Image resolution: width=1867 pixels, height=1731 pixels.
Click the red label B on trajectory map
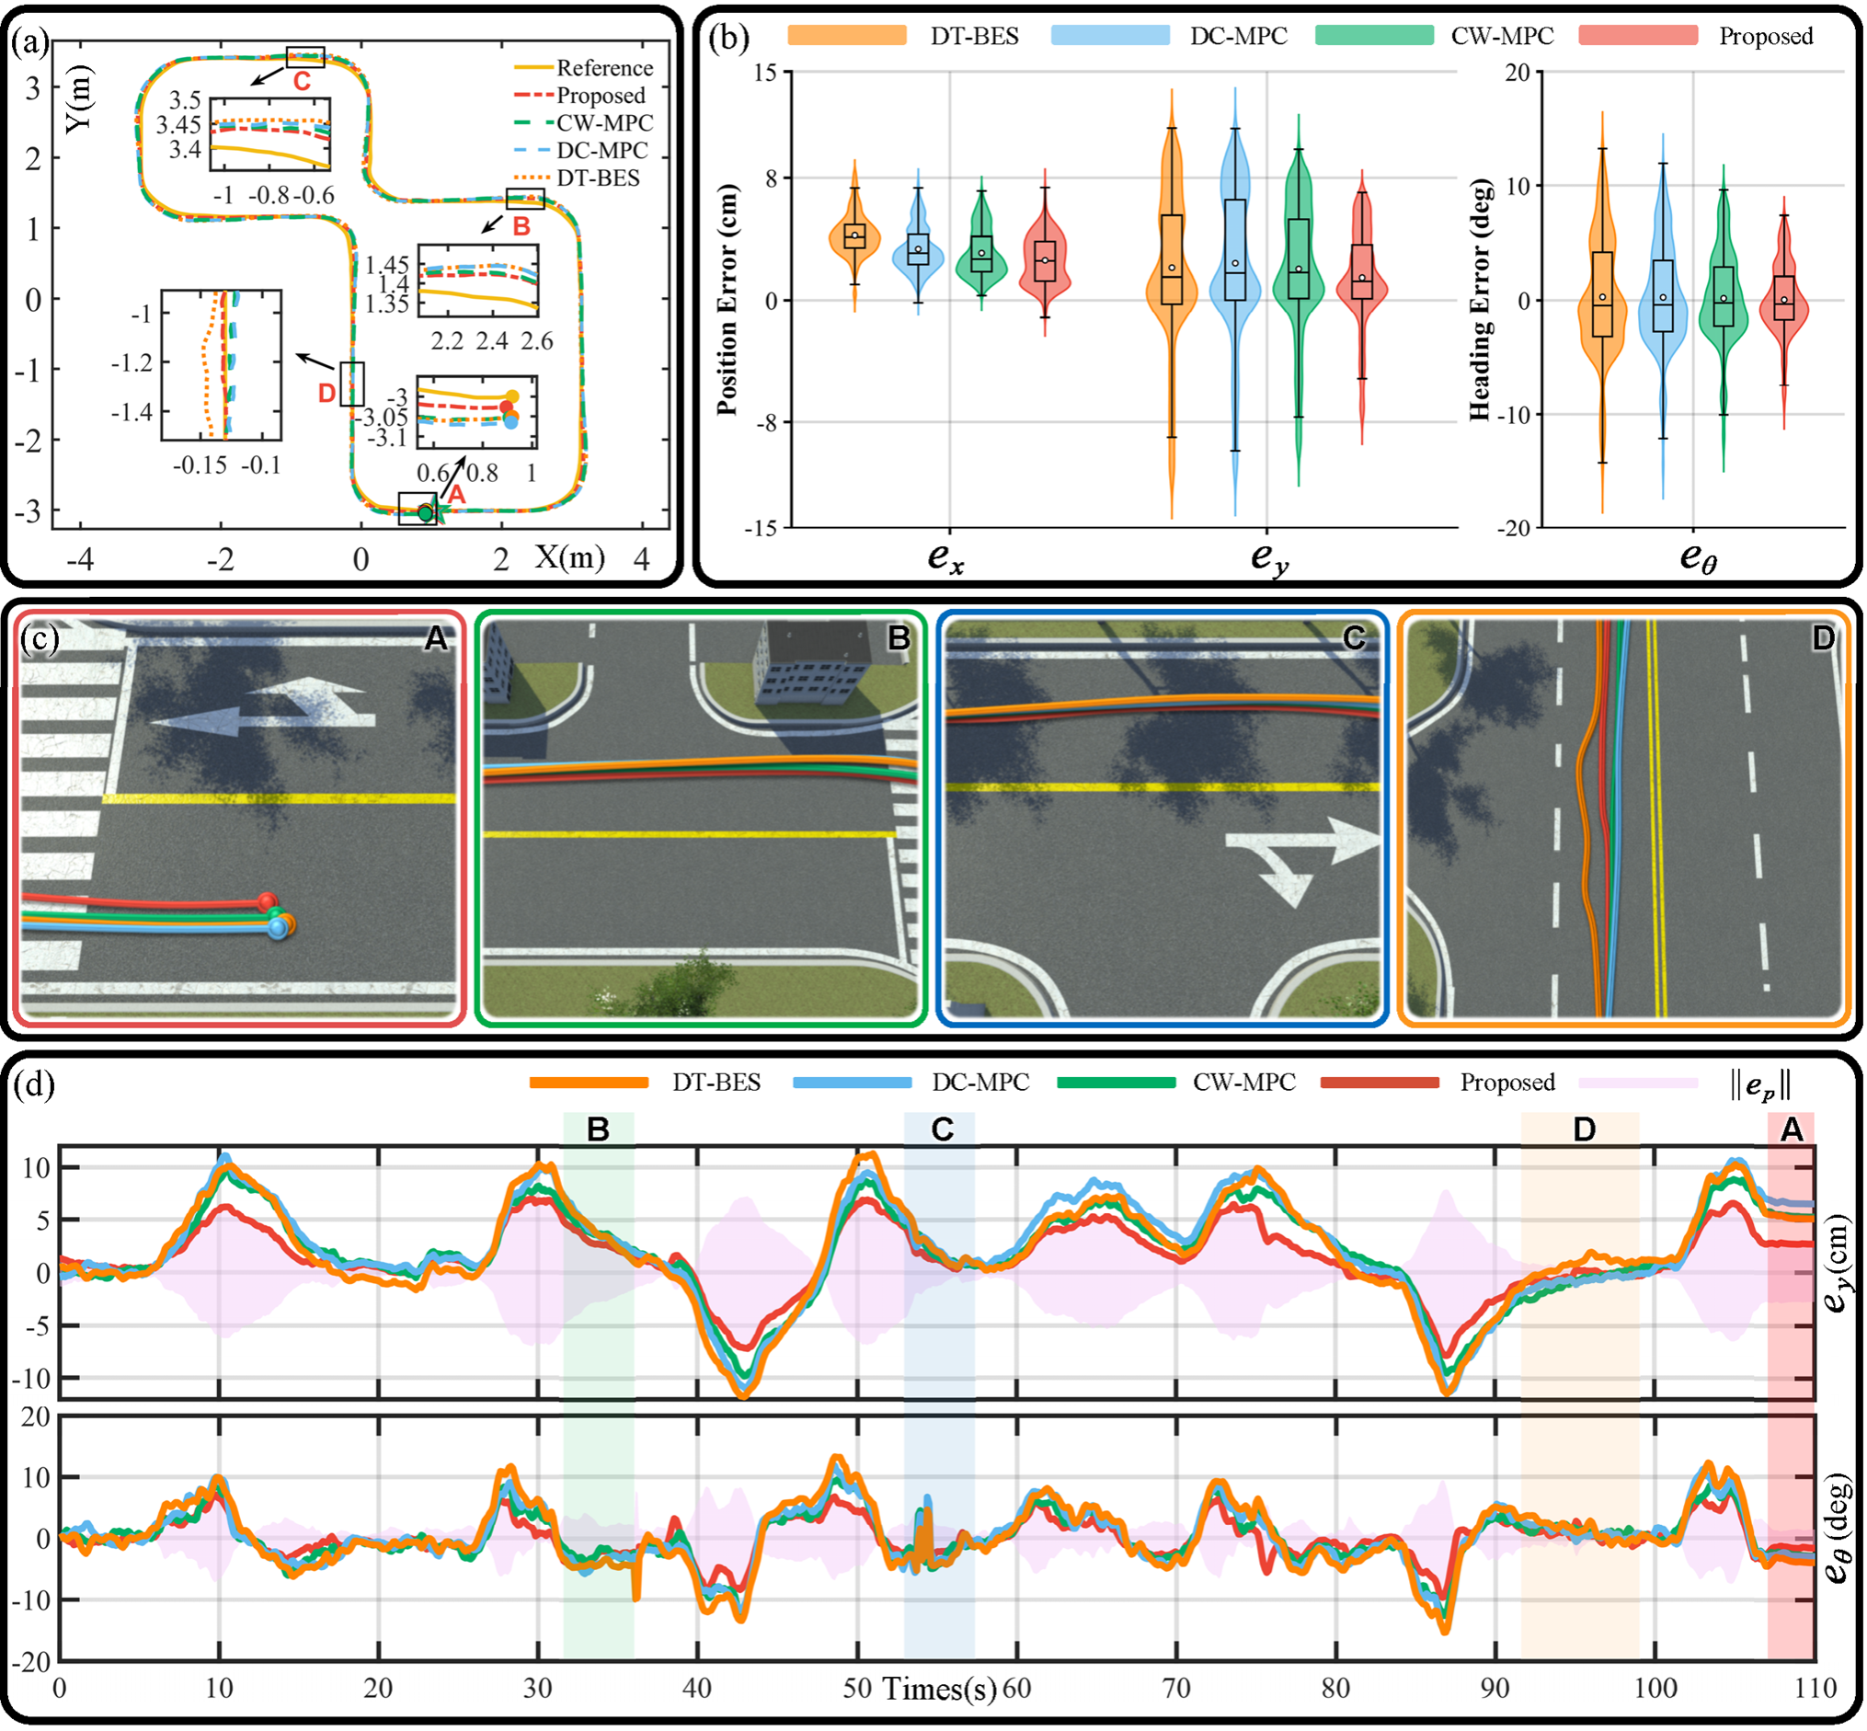click(x=521, y=225)
